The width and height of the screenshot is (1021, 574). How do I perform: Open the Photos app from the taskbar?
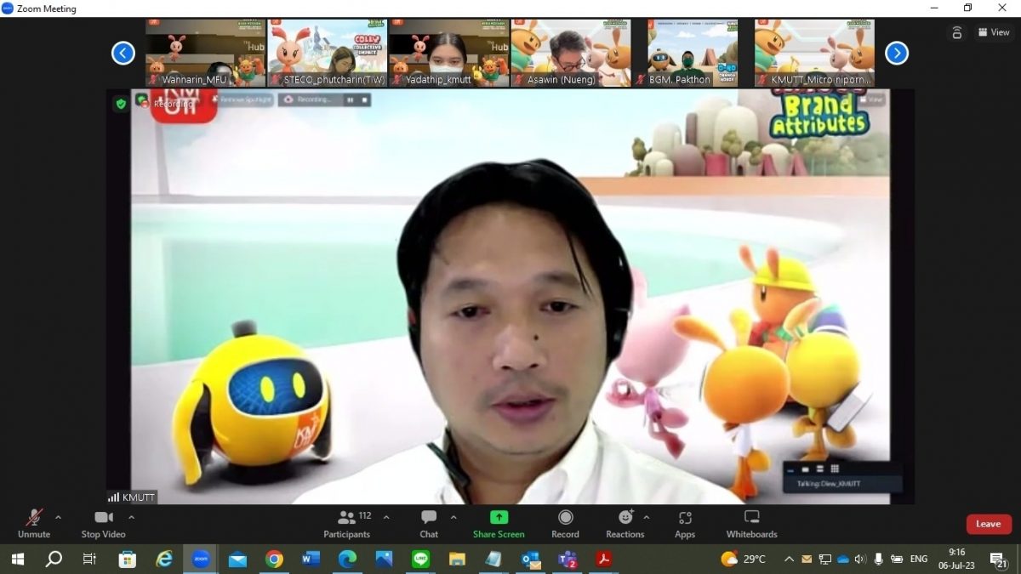coord(384,559)
